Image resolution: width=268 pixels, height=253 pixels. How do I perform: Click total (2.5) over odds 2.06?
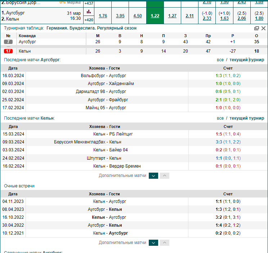coord(242,18)
